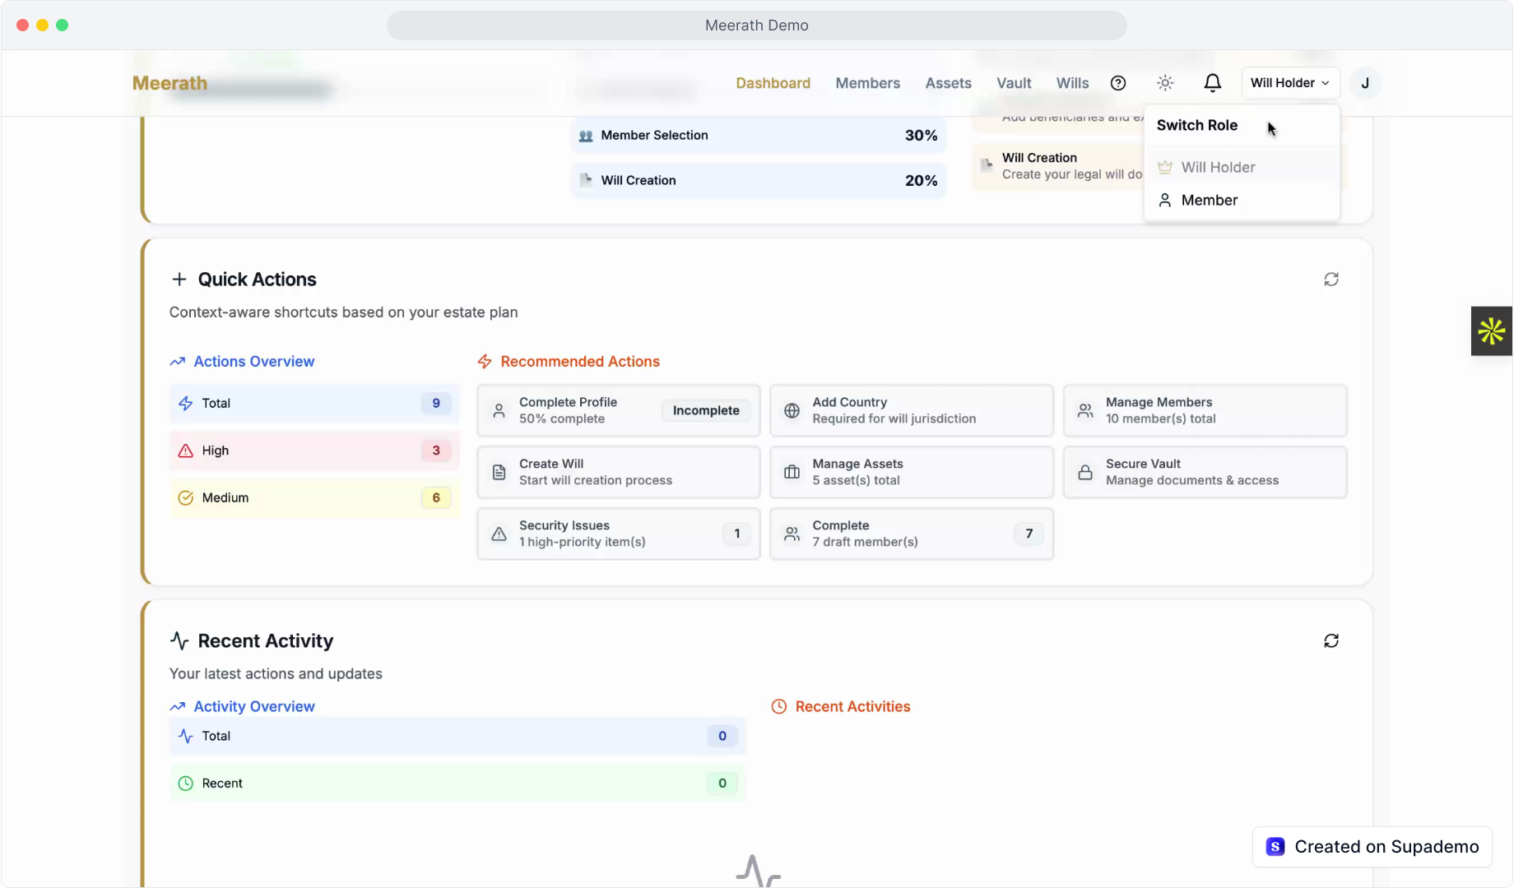
Task: Select the Recent activity row
Action: click(457, 784)
